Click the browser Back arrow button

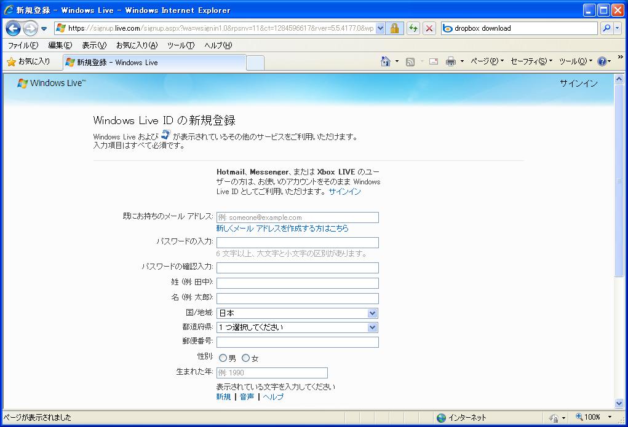(13, 28)
